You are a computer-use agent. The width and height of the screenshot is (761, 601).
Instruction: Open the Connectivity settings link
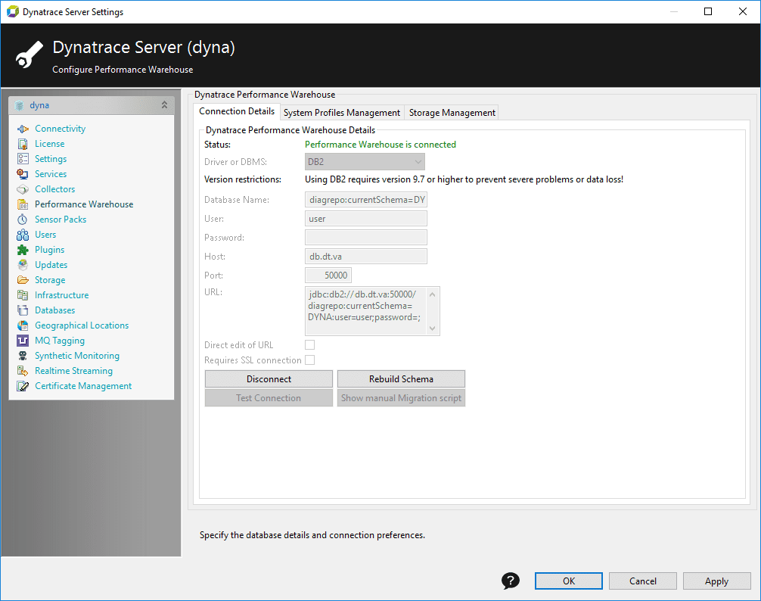click(61, 129)
